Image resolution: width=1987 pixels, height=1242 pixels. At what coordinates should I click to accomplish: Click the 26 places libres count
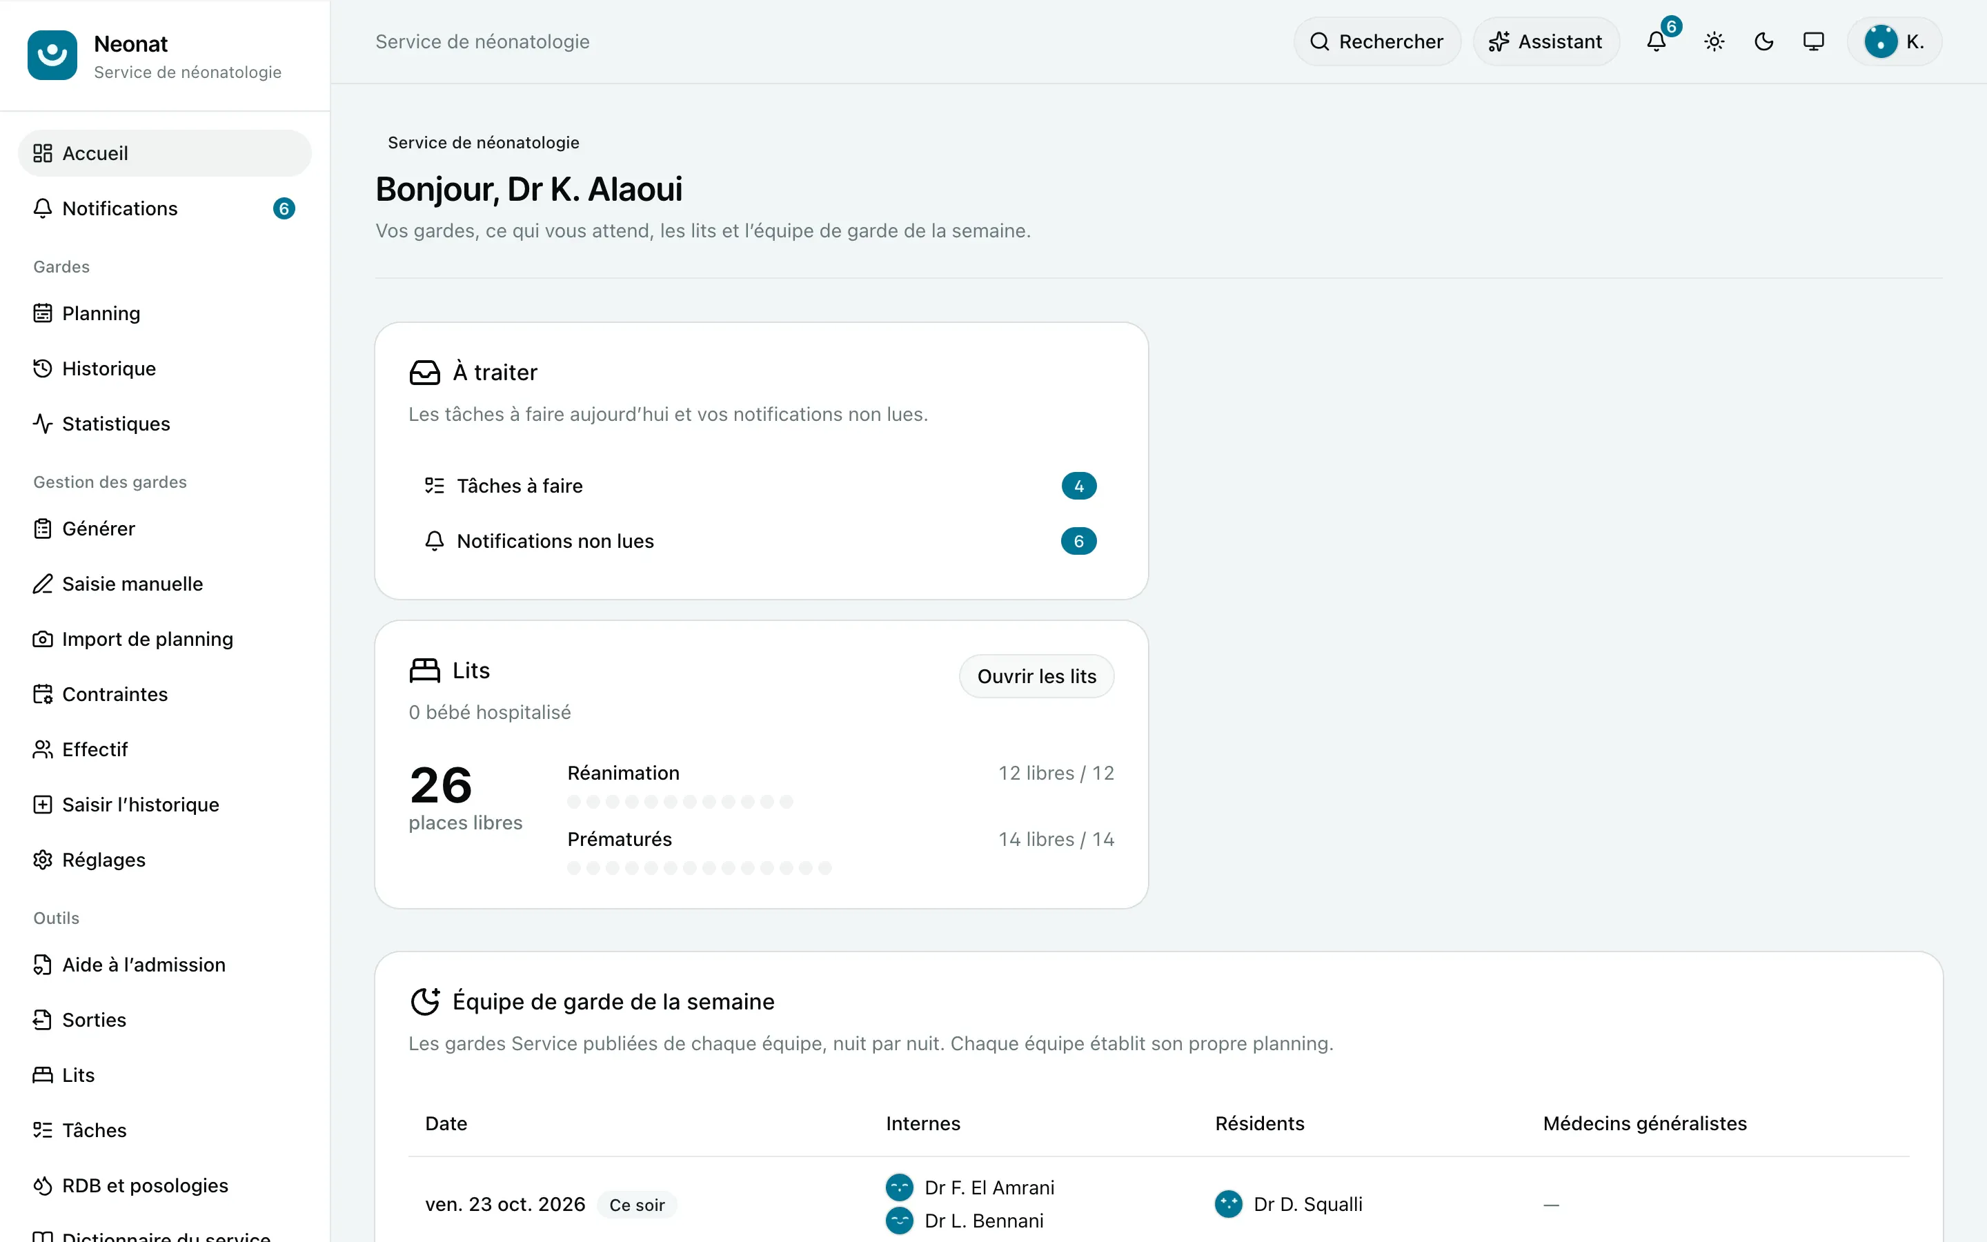pyautogui.click(x=466, y=797)
